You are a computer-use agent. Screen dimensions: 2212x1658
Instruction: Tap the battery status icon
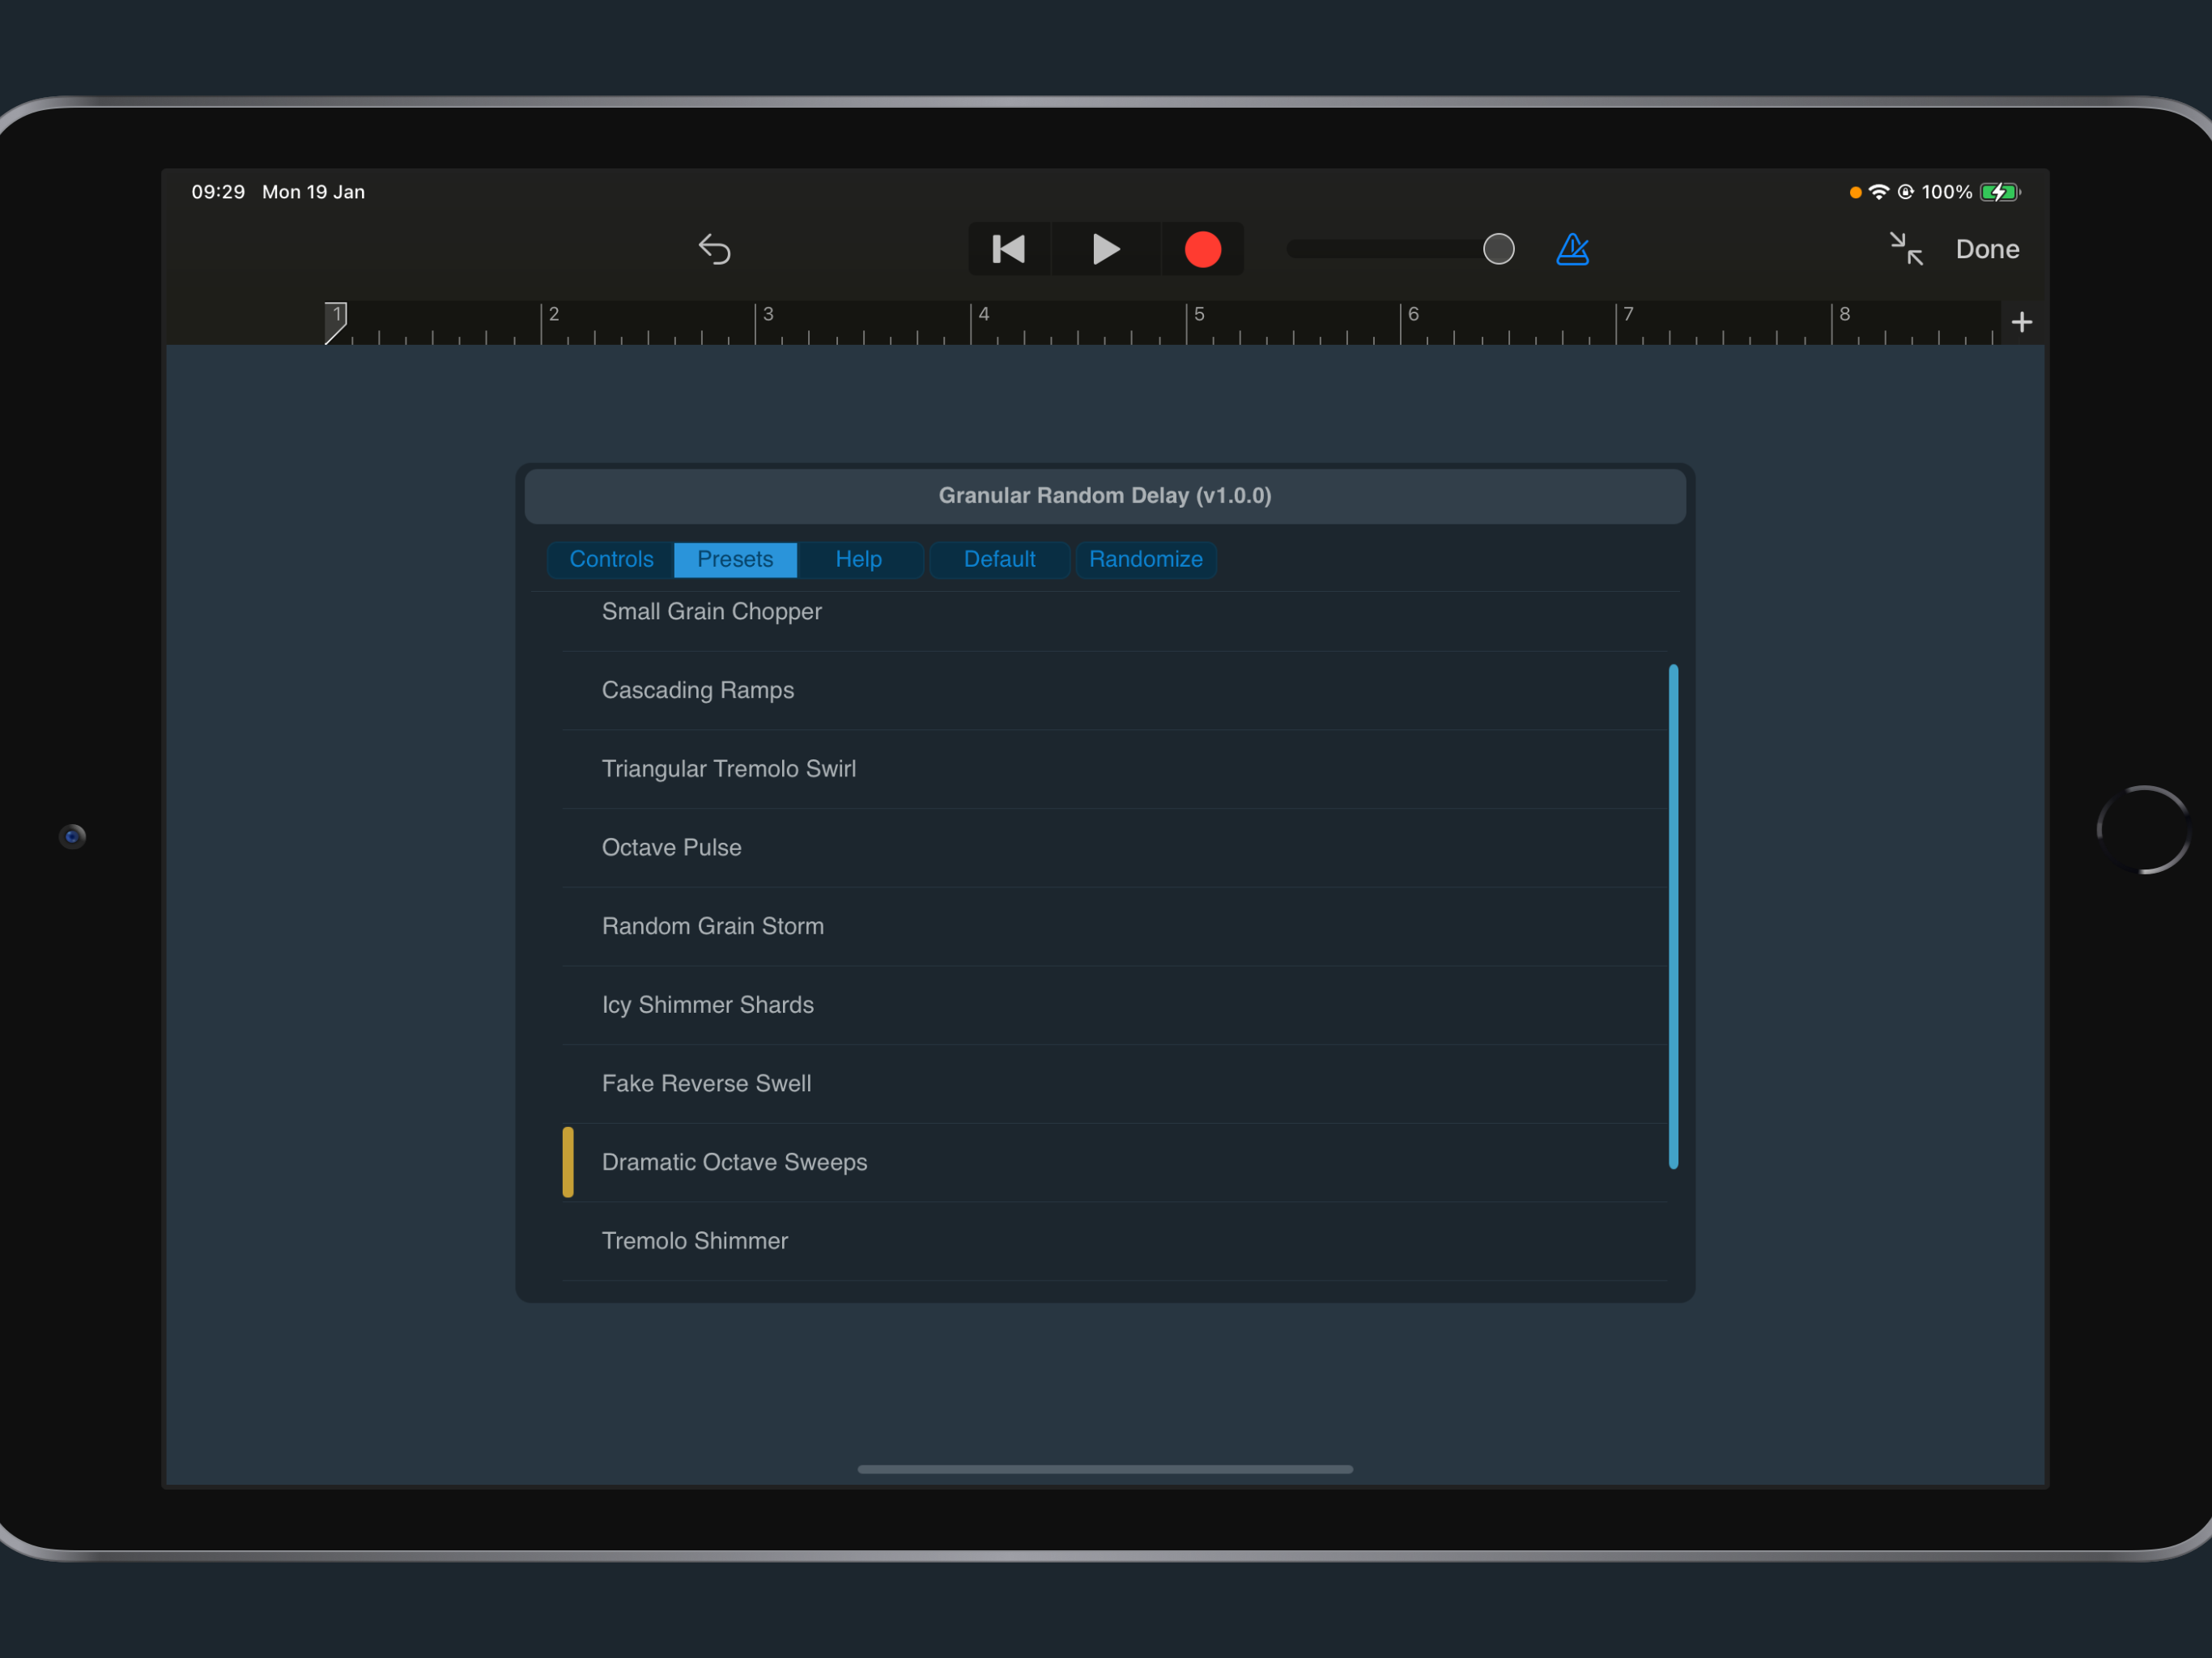click(2000, 192)
